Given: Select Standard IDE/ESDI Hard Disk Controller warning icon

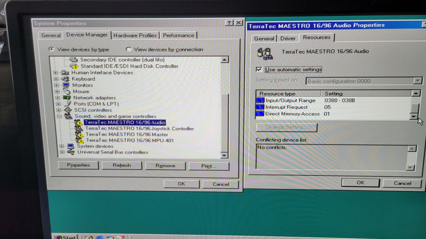Looking at the screenshot, I should [74, 66].
